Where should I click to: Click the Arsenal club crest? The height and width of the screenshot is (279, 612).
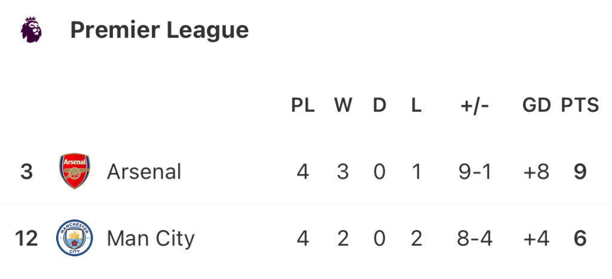[x=75, y=171]
